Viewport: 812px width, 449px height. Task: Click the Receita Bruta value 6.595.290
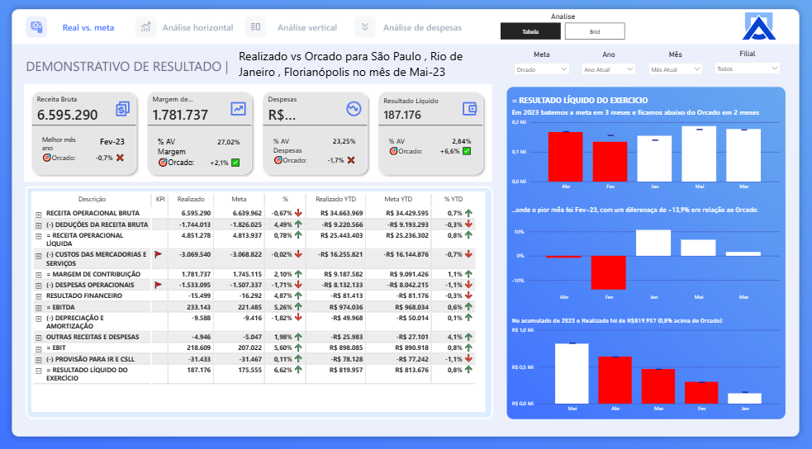pyautogui.click(x=67, y=115)
